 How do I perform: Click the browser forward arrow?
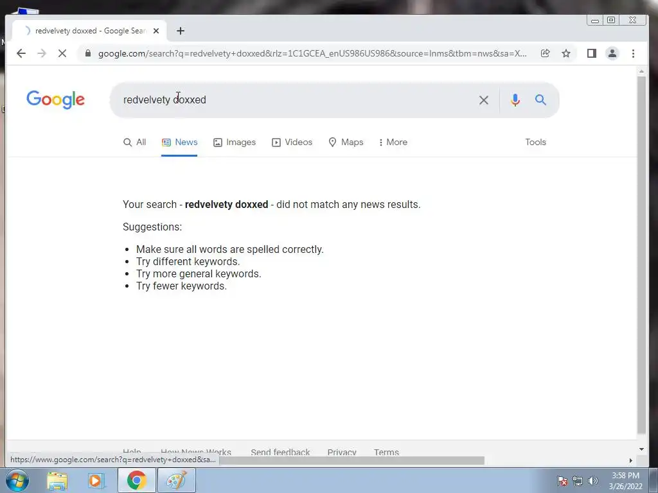click(42, 53)
